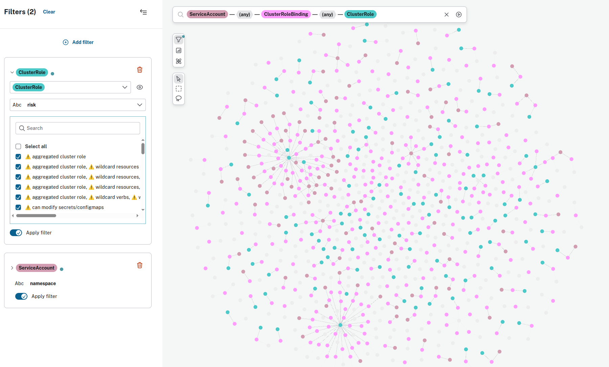Run the search query play button

coord(459,15)
